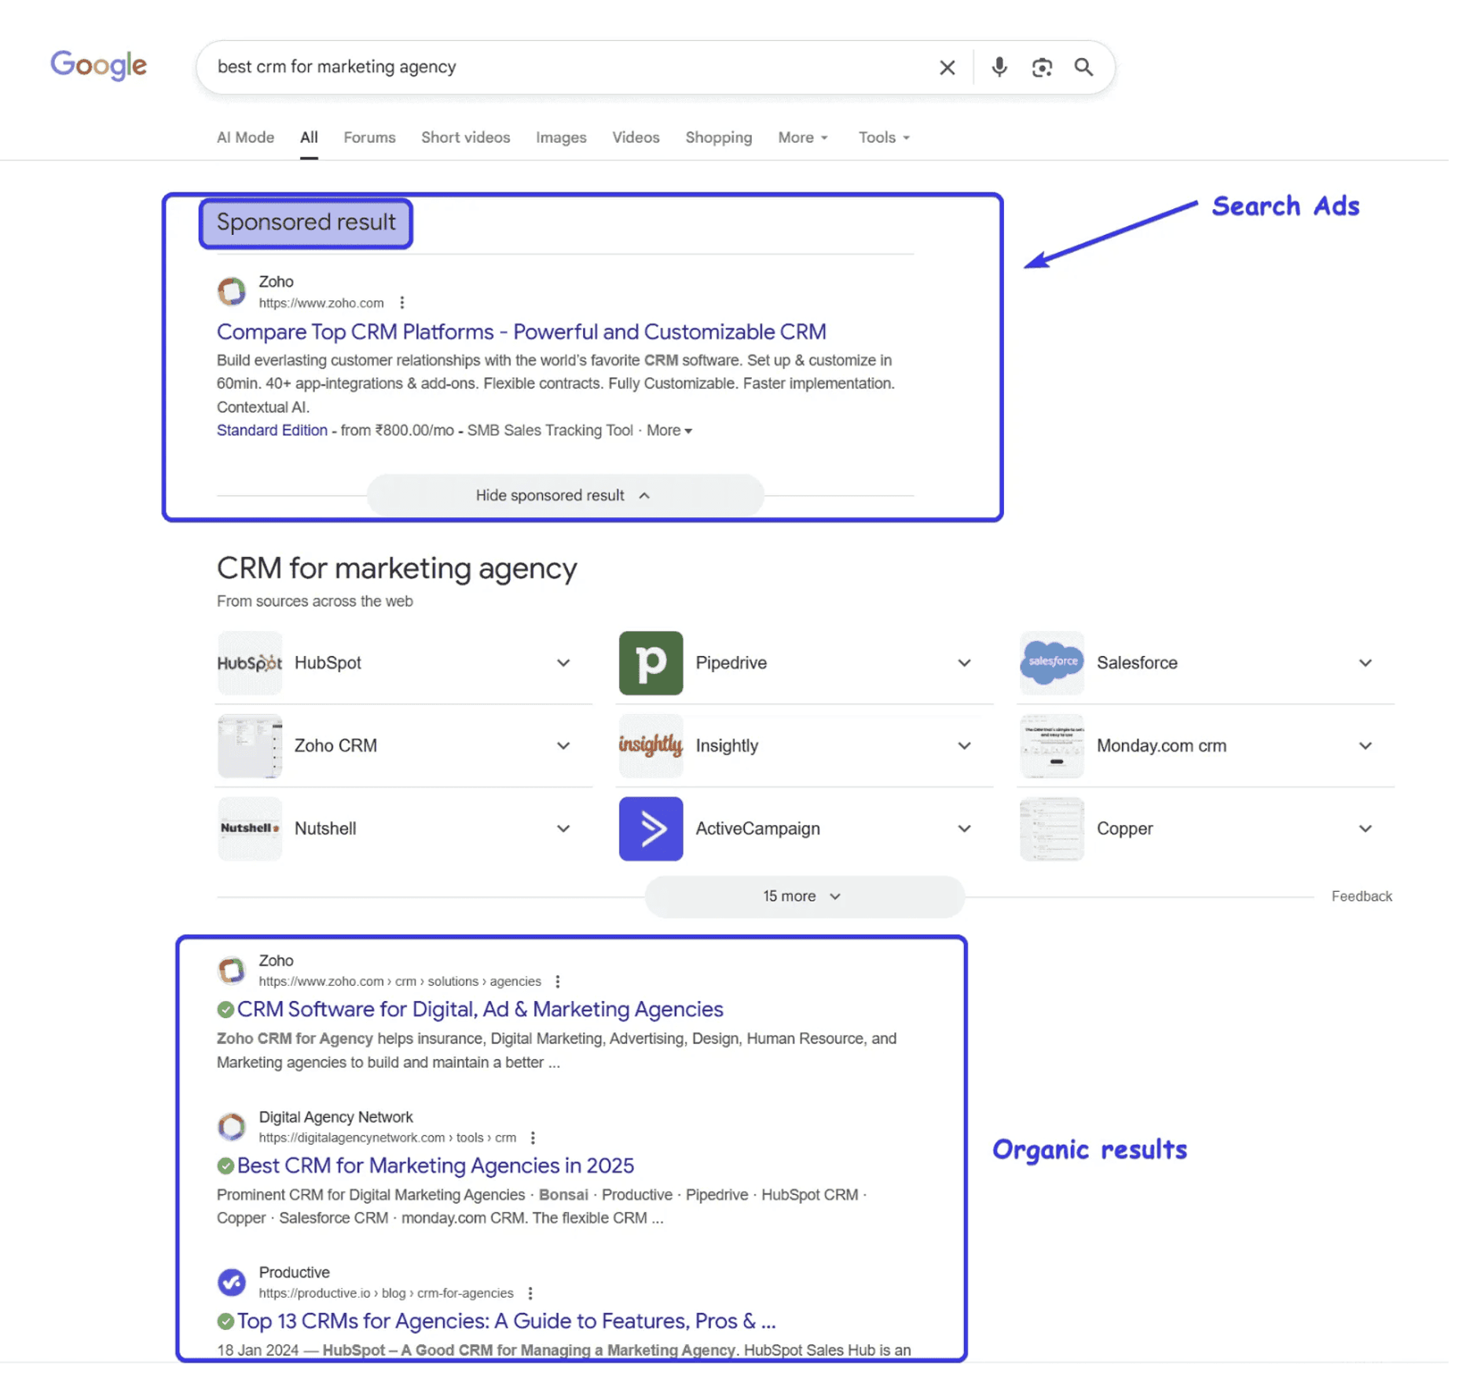Screen dimensions: 1459x1400
Task: Click the Monday.com crm thumbnail
Action: pyautogui.click(x=1051, y=746)
